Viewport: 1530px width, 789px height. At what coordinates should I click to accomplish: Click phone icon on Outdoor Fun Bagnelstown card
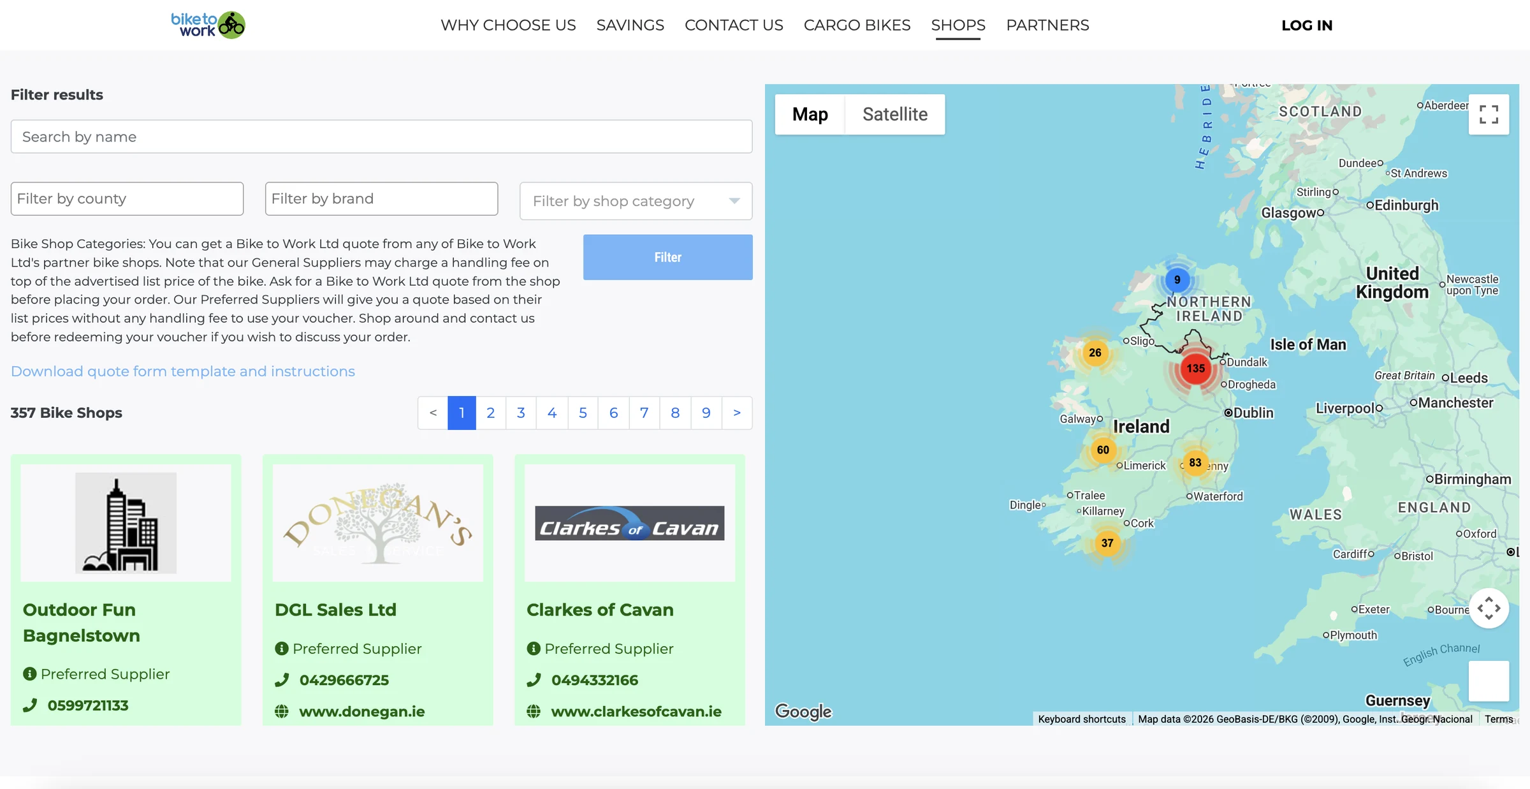[x=30, y=705]
